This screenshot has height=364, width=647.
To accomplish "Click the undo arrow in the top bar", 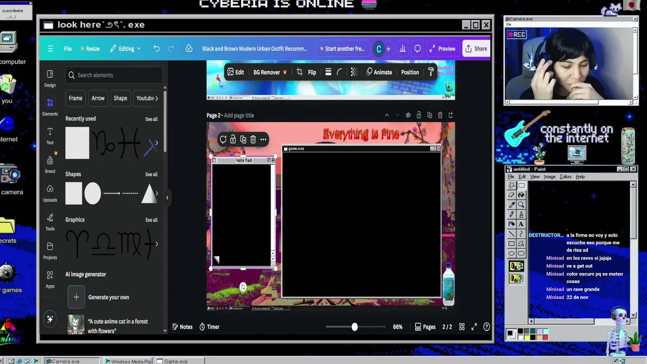I will tap(157, 49).
